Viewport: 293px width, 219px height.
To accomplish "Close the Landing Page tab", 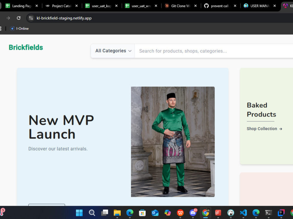I will click(37, 6).
